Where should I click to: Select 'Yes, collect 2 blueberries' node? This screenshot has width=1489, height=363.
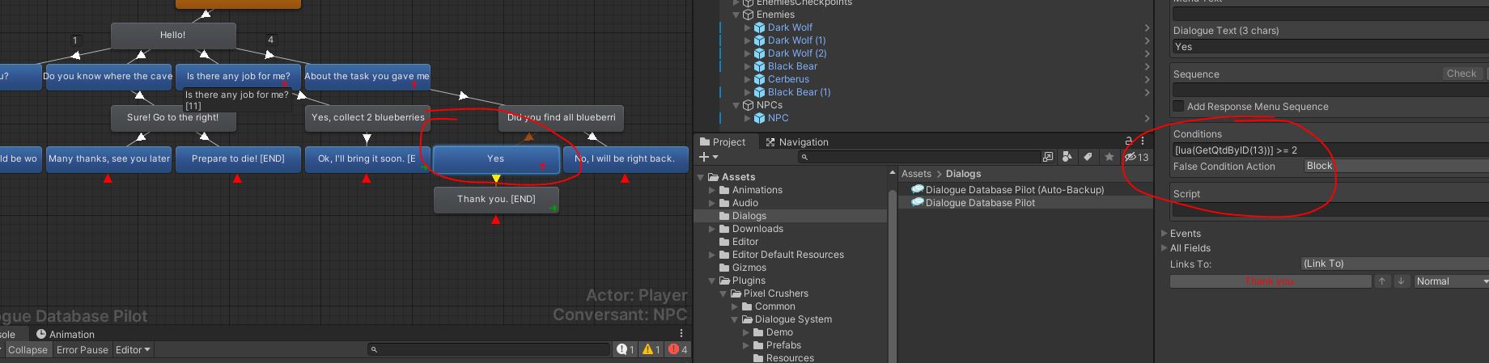(x=367, y=117)
